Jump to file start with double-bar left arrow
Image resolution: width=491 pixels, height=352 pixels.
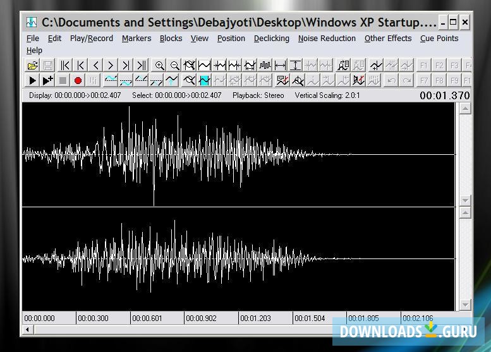tap(65, 66)
